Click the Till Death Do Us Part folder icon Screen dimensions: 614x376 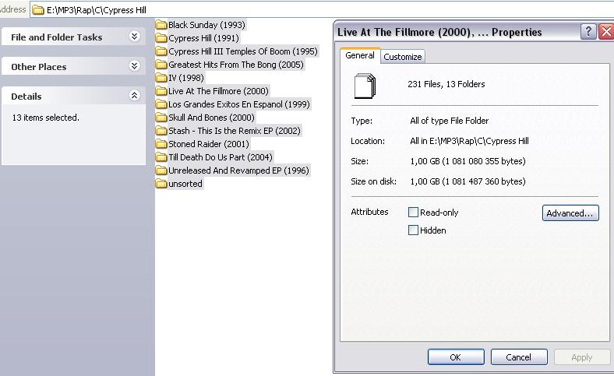[x=161, y=157]
